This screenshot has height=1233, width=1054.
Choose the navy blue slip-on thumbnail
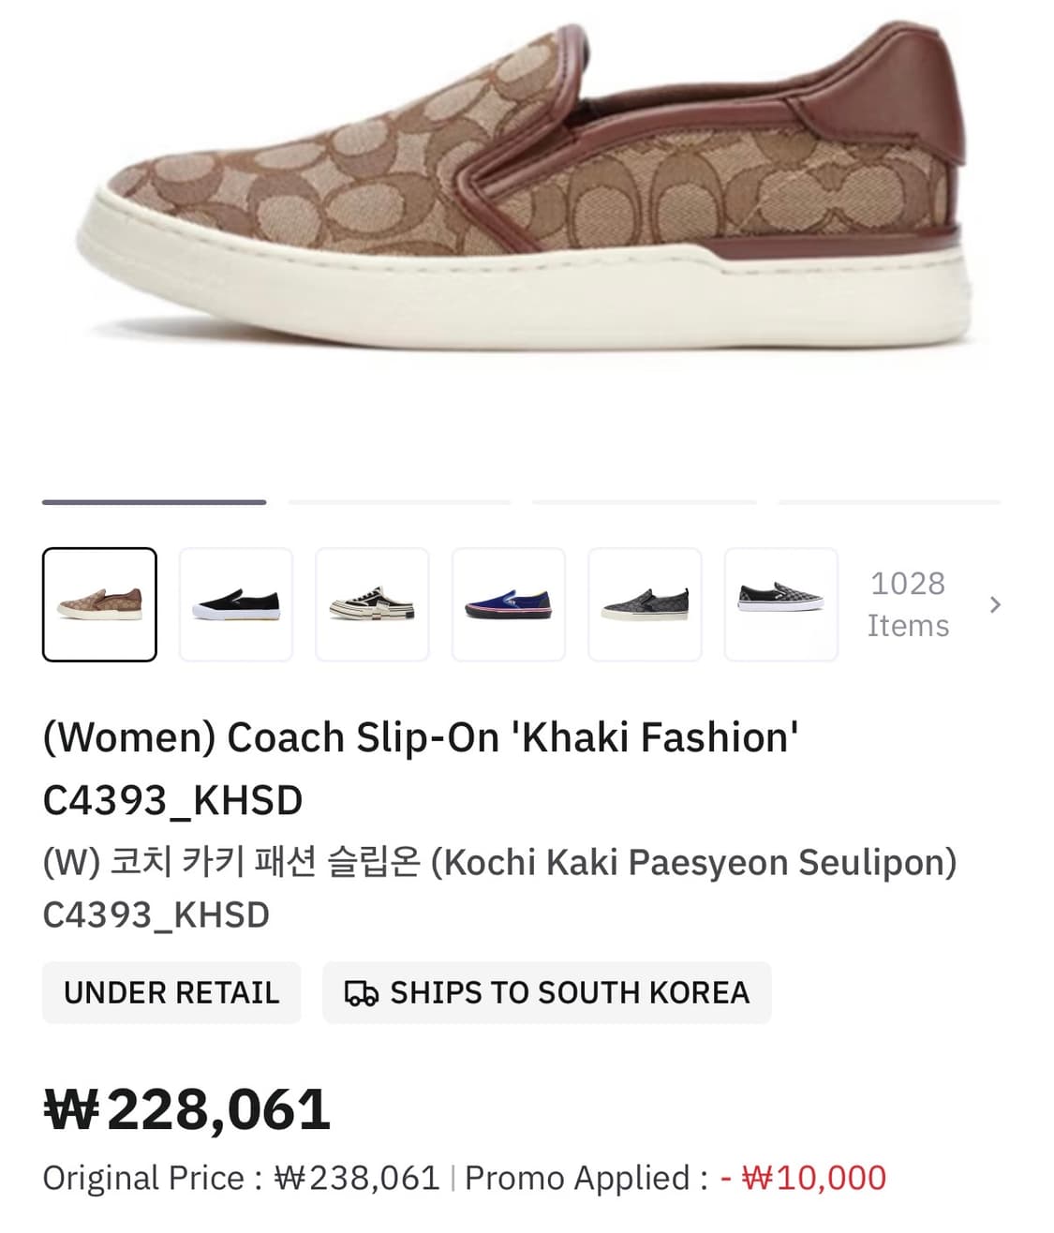pos(509,604)
